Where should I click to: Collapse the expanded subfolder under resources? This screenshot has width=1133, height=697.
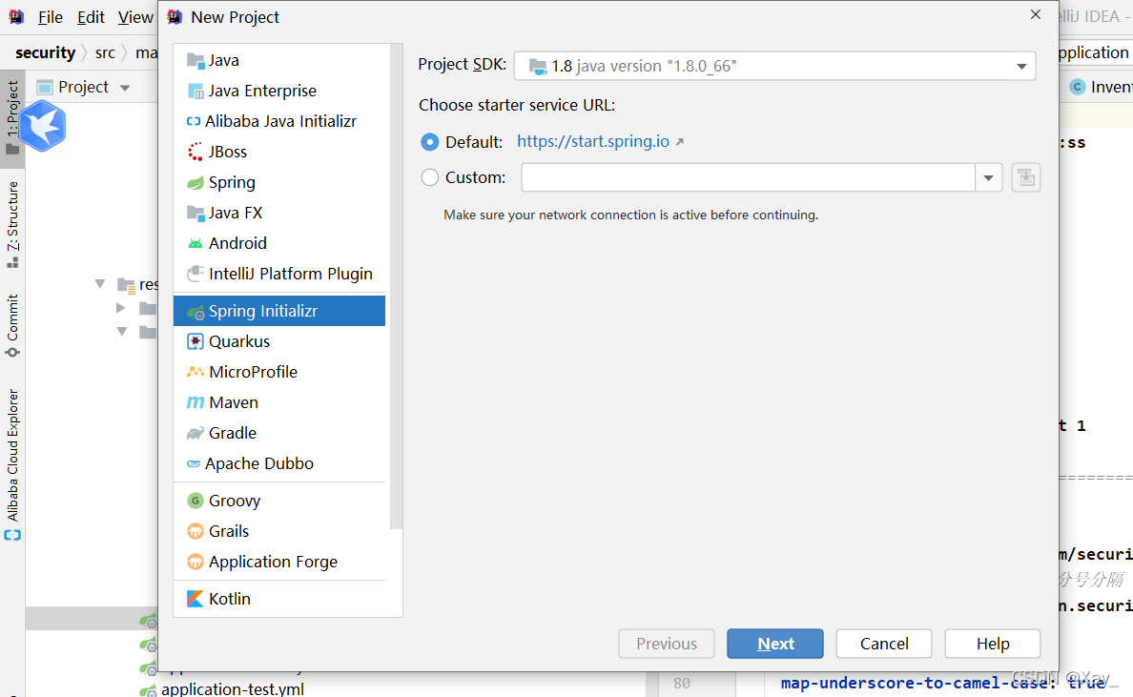pyautogui.click(x=122, y=332)
